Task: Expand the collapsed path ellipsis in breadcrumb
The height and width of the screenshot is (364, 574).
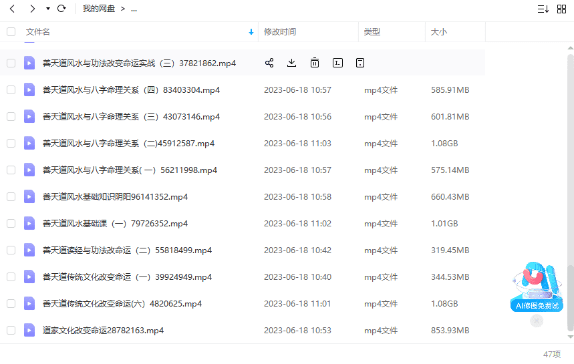Action: coord(134,9)
